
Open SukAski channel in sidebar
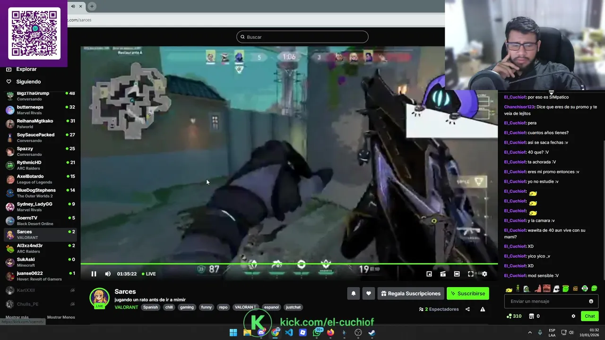[40, 262]
